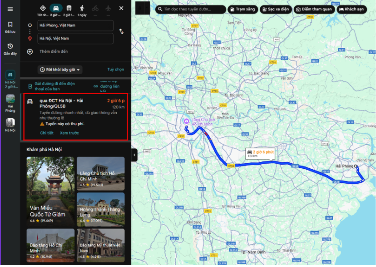
Task: Swap starting point and destination
Action: [121, 31]
